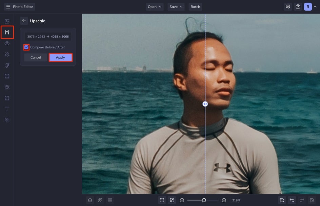Viewport: 320px width, 206px height.
Task: Click the Layers icon in bottom bar
Action: coord(90,200)
